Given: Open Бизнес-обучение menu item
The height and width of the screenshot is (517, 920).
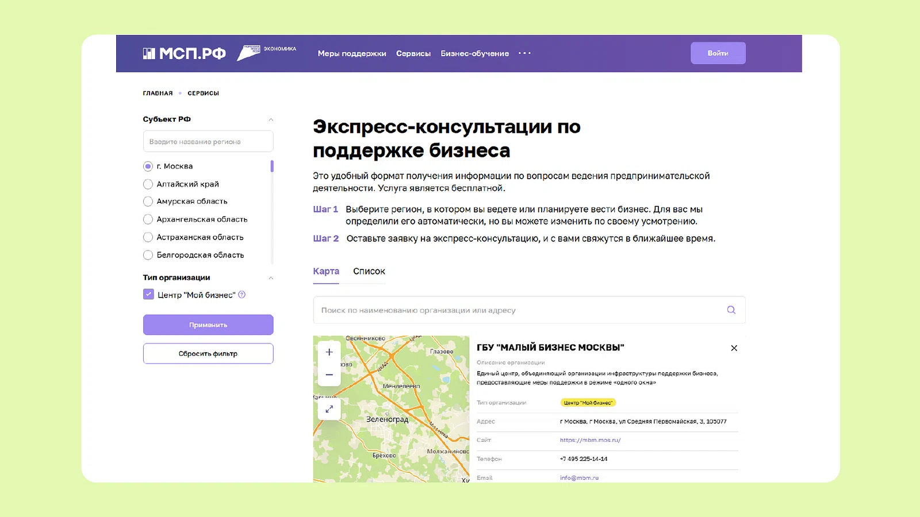Looking at the screenshot, I should [475, 53].
